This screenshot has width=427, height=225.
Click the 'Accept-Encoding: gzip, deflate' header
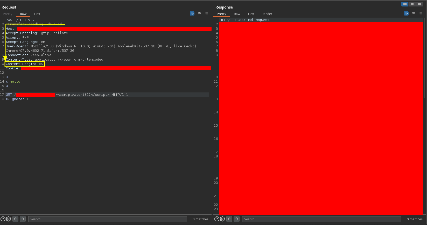(37, 33)
